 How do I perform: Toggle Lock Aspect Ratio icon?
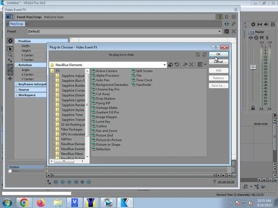(10, 67)
